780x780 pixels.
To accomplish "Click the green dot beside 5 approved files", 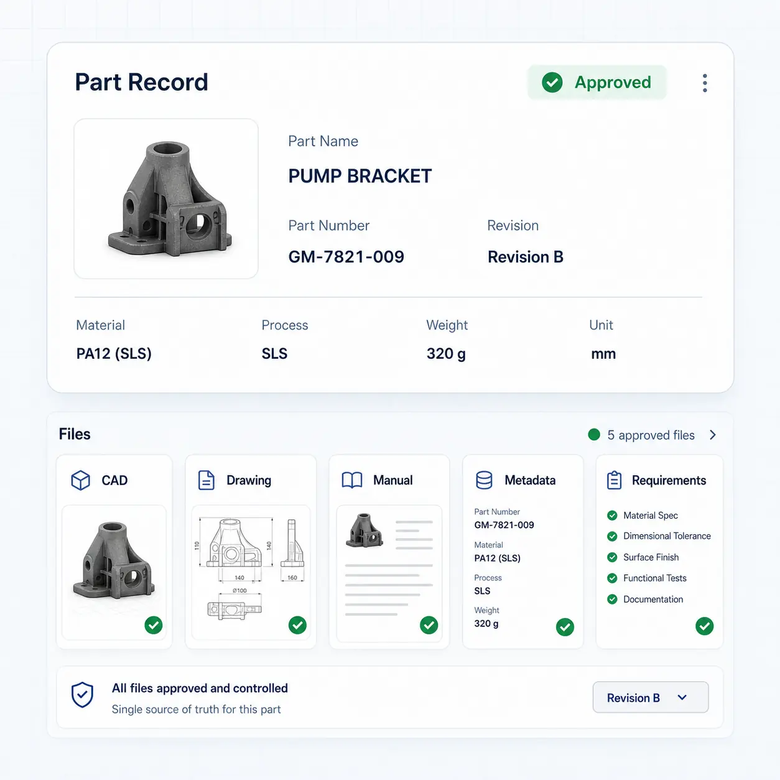I will click(x=594, y=434).
